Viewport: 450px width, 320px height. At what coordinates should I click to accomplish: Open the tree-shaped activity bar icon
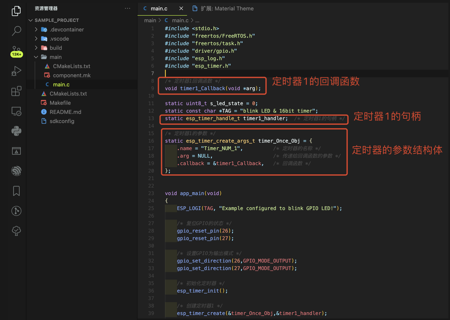pyautogui.click(x=16, y=231)
